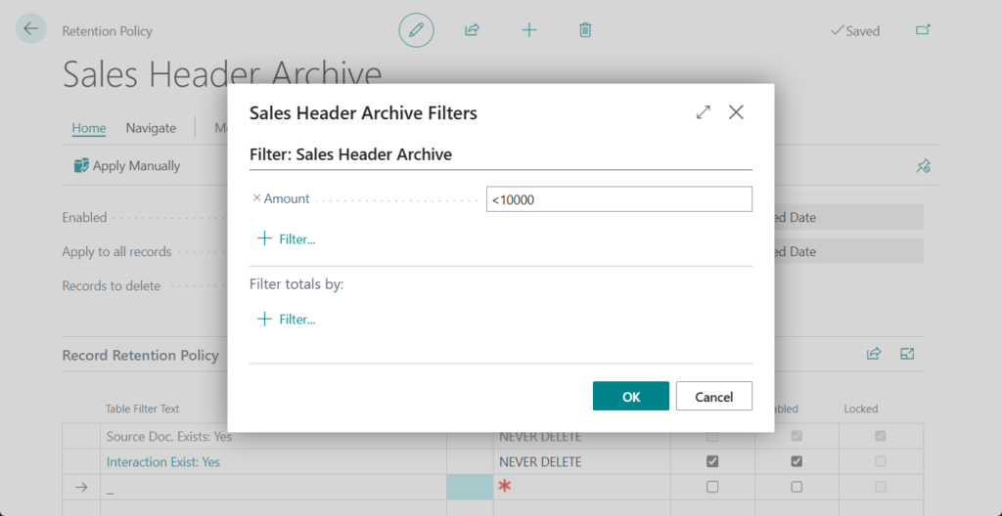Screen dimensions: 1002x516
Task: Click the trash delete icon
Action: point(585,30)
